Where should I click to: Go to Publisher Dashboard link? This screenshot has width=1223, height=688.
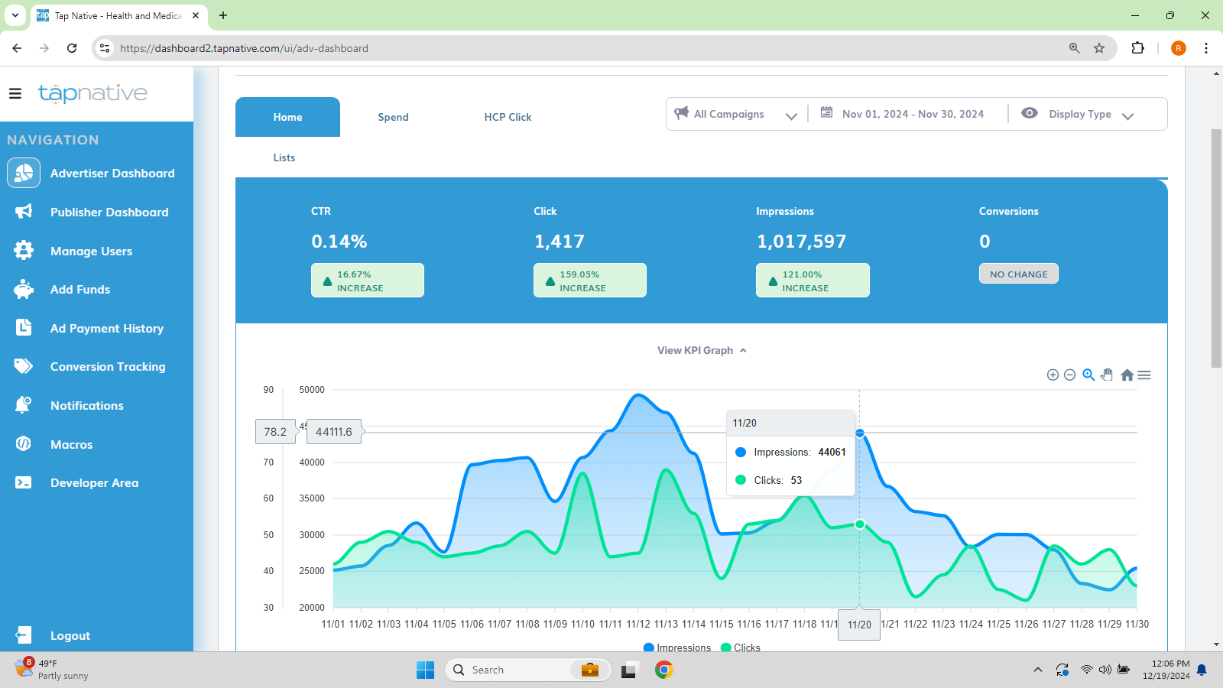tap(109, 213)
